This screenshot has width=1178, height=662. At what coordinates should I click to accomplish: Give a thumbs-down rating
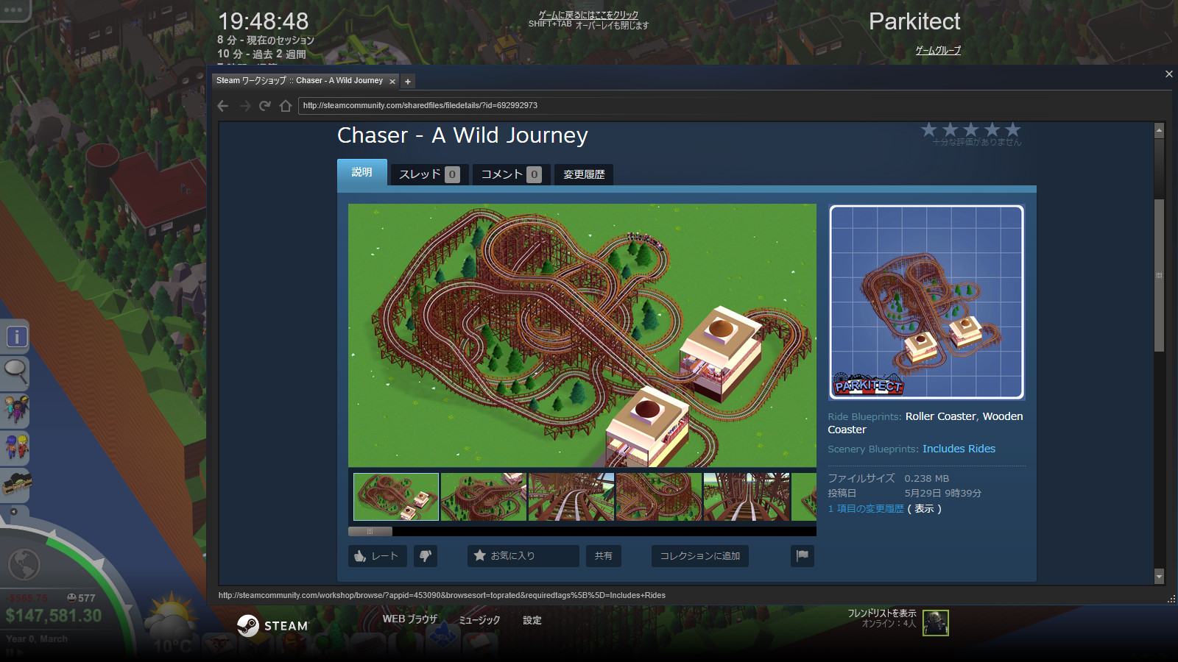[426, 556]
